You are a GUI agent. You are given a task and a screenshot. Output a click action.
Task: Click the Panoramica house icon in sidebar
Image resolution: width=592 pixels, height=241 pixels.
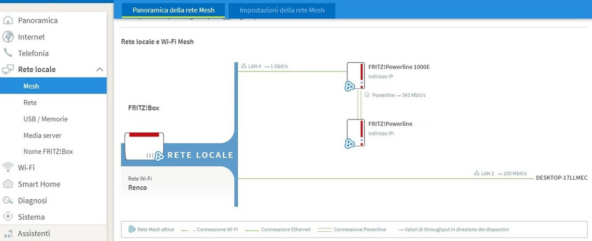8,20
